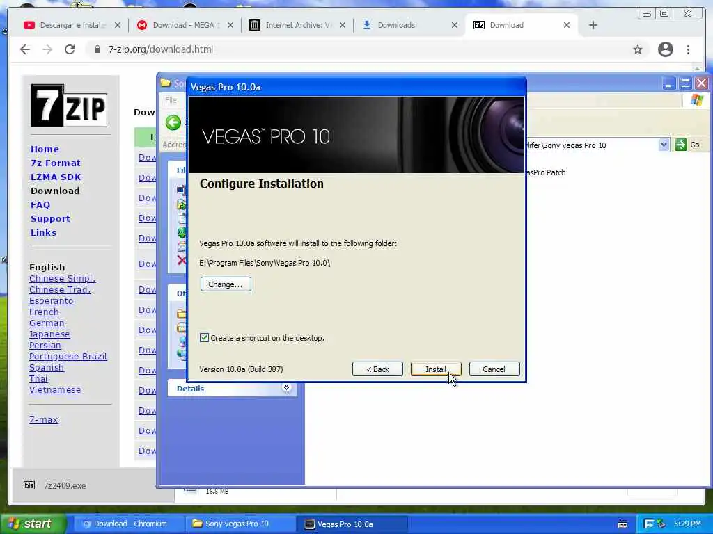
Task: Go back in Chromium browser
Action: [25, 49]
